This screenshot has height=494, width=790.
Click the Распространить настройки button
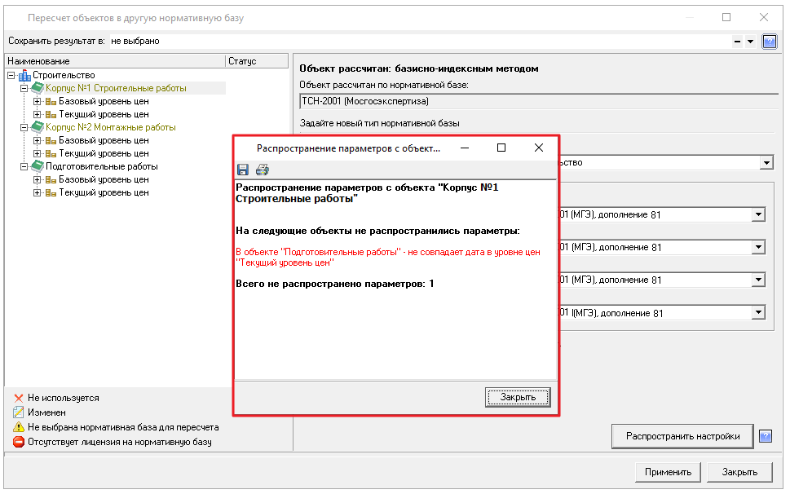(x=682, y=436)
